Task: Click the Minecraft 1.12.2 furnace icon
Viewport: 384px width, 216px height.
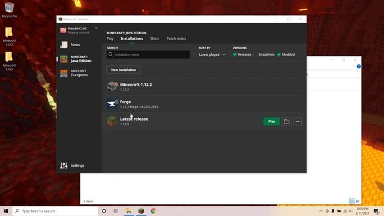Action: pyautogui.click(x=112, y=86)
